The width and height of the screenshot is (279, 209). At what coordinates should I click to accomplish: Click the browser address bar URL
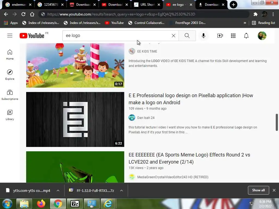[121, 14]
